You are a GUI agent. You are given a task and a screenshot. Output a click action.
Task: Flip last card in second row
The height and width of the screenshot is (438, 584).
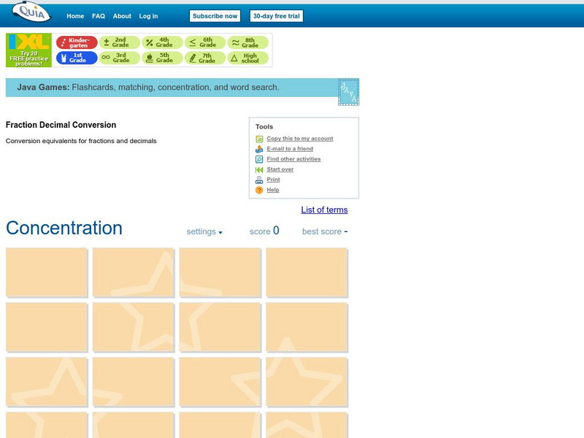pos(307,327)
